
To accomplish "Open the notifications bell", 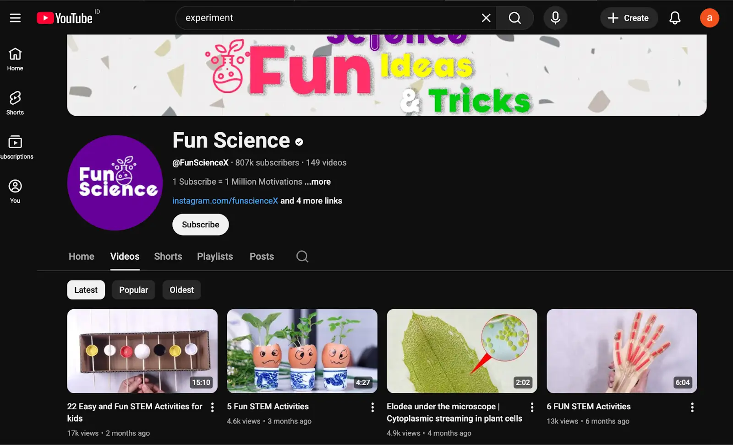I will (x=675, y=18).
